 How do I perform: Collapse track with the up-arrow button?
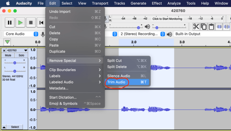coord(4,127)
